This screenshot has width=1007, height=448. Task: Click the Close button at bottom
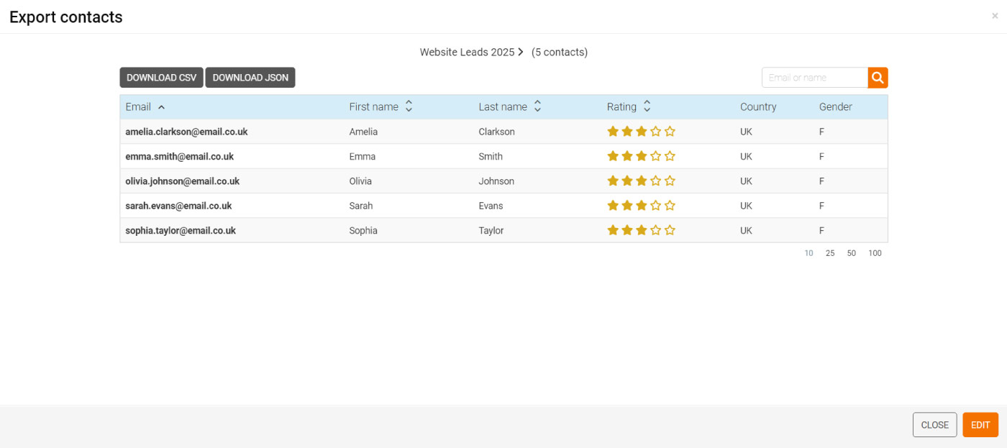coord(934,425)
